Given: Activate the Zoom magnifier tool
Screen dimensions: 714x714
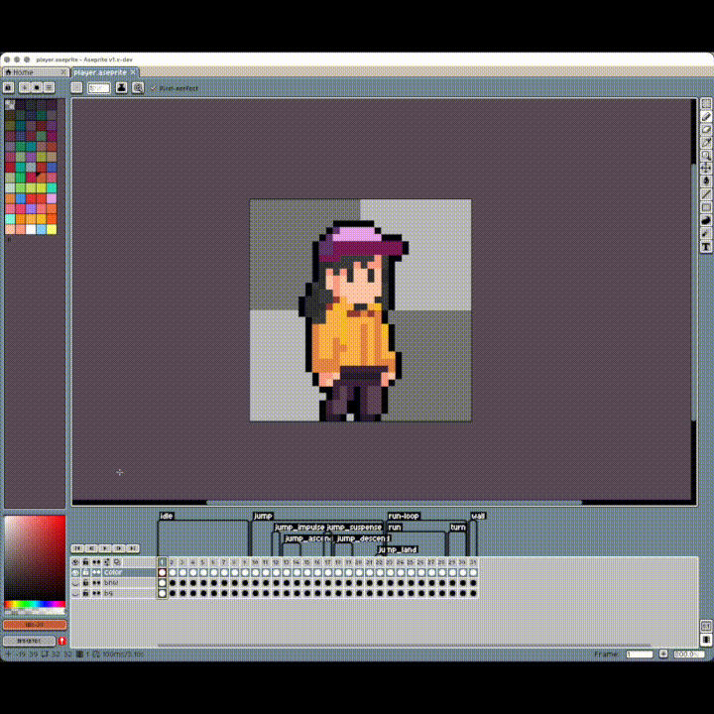Looking at the screenshot, I should (706, 156).
